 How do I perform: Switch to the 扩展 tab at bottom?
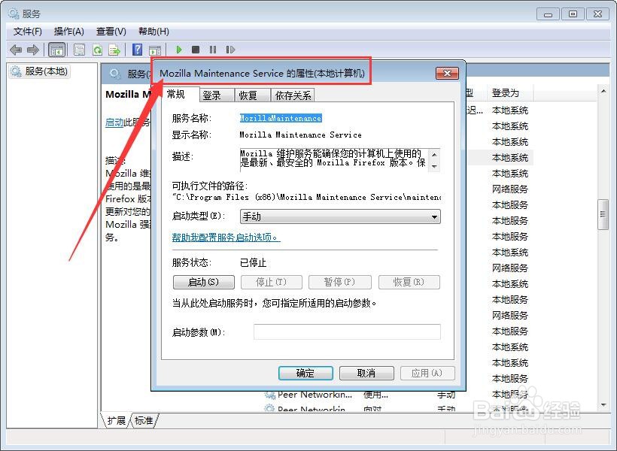(116, 421)
